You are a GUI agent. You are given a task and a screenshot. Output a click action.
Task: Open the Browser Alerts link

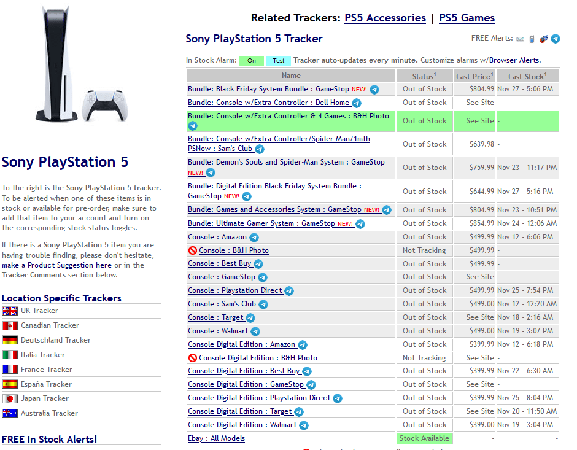[x=514, y=60]
